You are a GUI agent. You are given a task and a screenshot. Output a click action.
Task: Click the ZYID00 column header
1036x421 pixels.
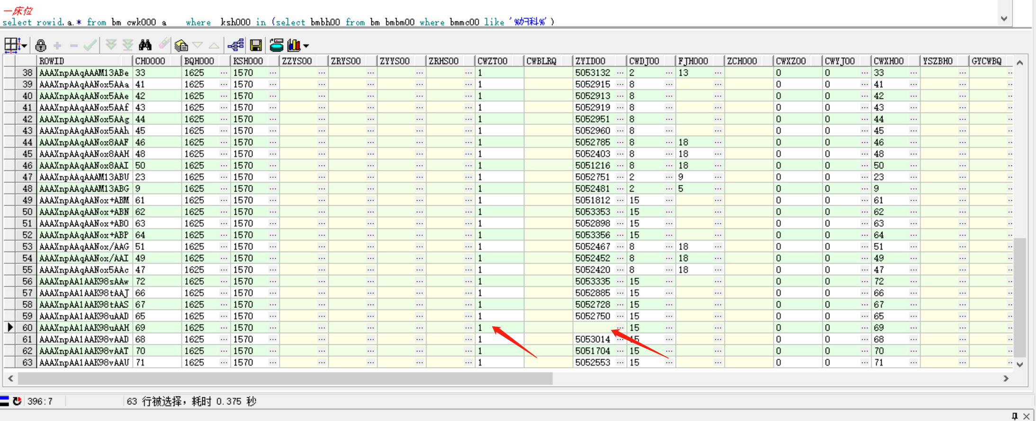600,61
